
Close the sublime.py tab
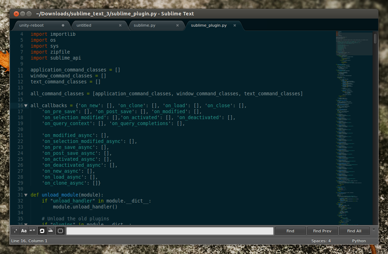tap(178, 25)
